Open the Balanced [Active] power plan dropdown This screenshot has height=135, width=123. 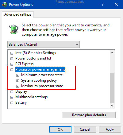(44, 44)
